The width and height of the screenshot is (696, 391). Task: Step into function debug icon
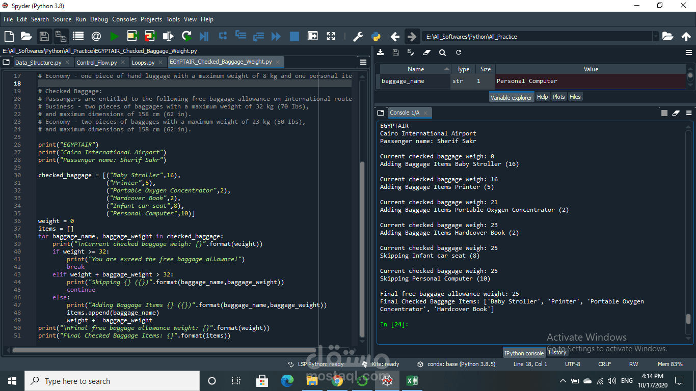tap(240, 36)
